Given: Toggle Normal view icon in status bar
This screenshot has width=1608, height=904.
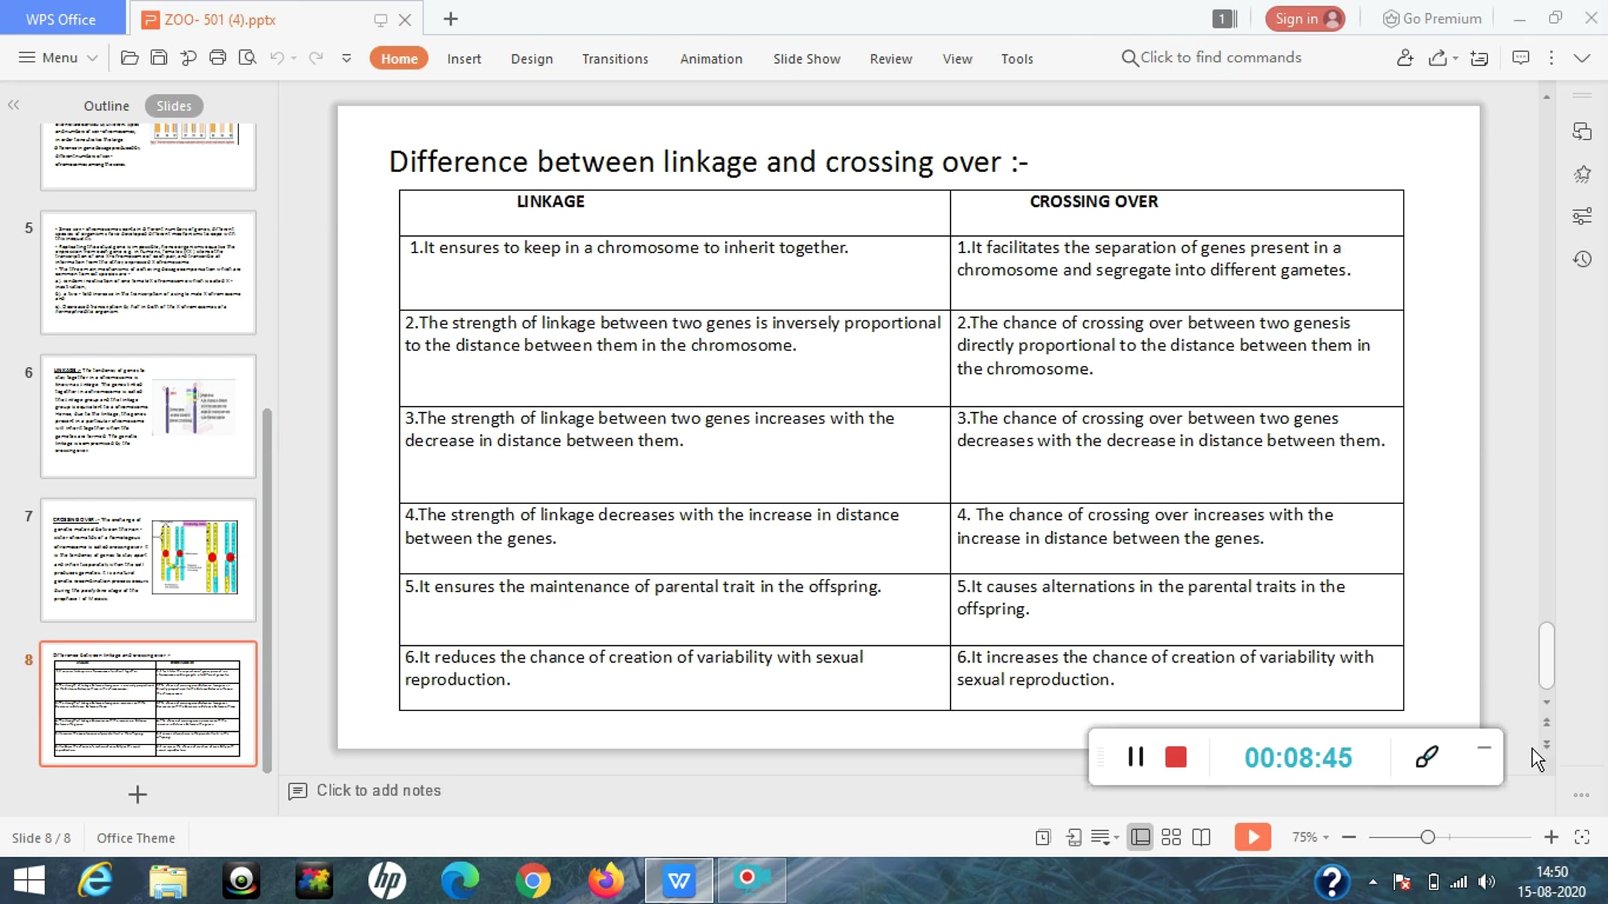Looking at the screenshot, I should (x=1140, y=837).
